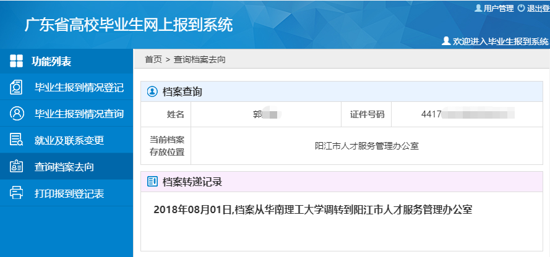The image size is (550, 257).
Task: Log out via the 退出登录 link
Action: pyautogui.click(x=538, y=8)
